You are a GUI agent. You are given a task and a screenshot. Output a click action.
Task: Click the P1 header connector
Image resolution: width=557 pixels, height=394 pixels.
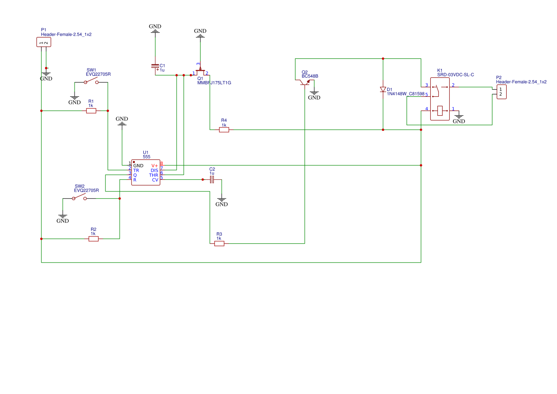(x=44, y=42)
